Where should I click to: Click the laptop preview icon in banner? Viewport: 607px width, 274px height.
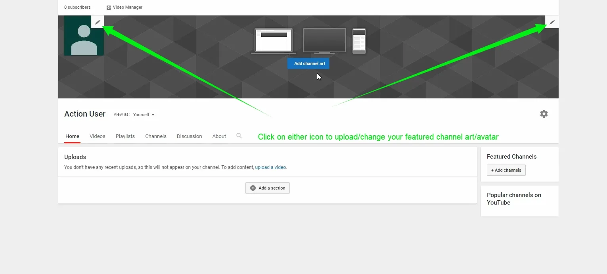[274, 41]
